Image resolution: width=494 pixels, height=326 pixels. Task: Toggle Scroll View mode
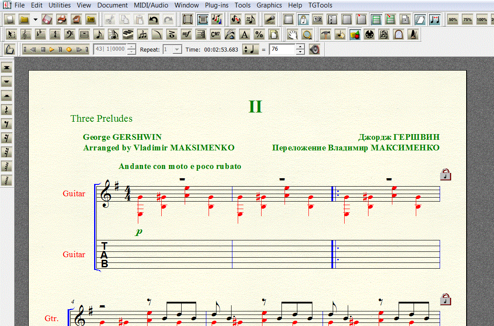187,19
